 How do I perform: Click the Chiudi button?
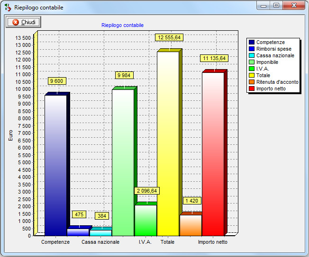pyautogui.click(x=23, y=22)
